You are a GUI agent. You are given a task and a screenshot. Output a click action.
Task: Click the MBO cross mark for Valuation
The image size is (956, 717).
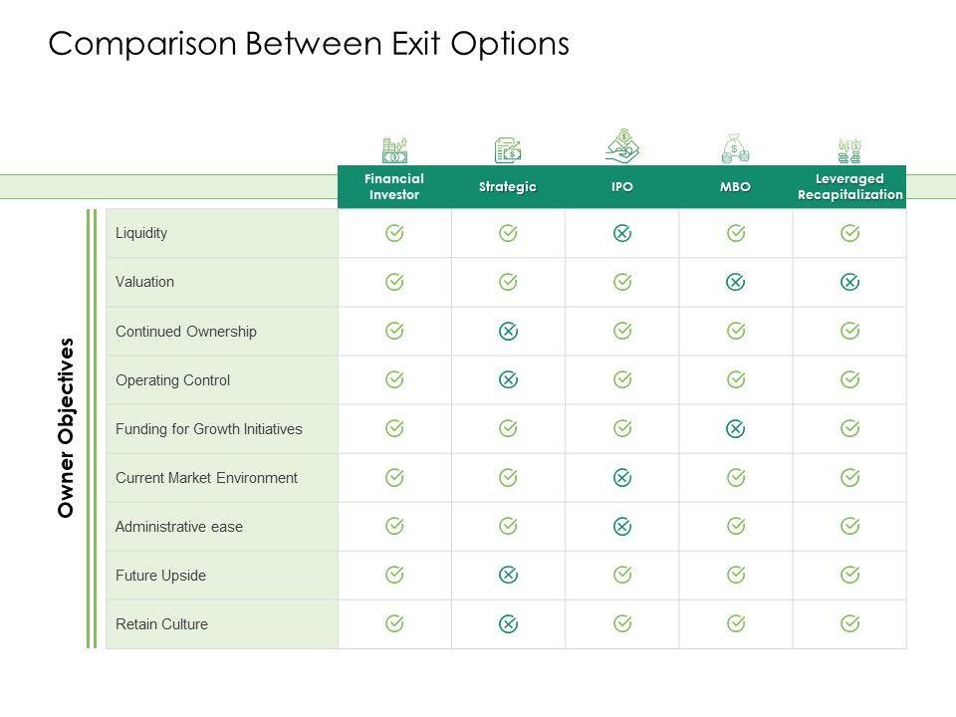click(736, 282)
